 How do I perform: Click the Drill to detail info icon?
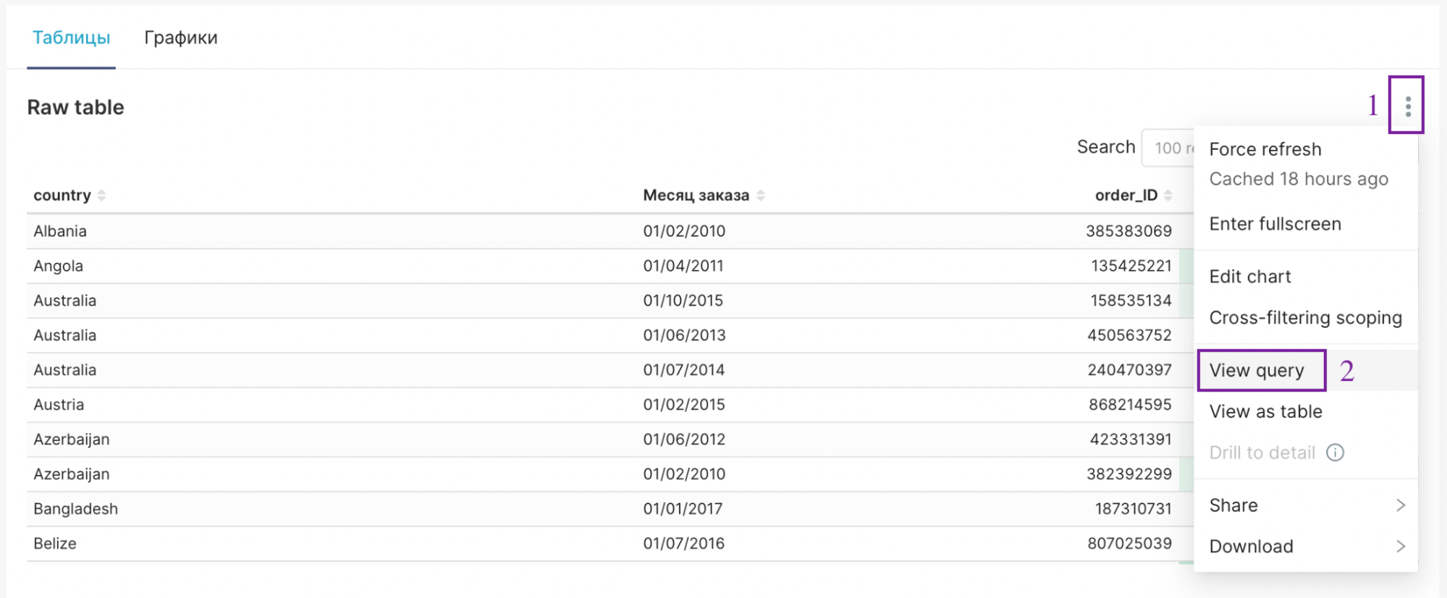pyautogui.click(x=1335, y=452)
